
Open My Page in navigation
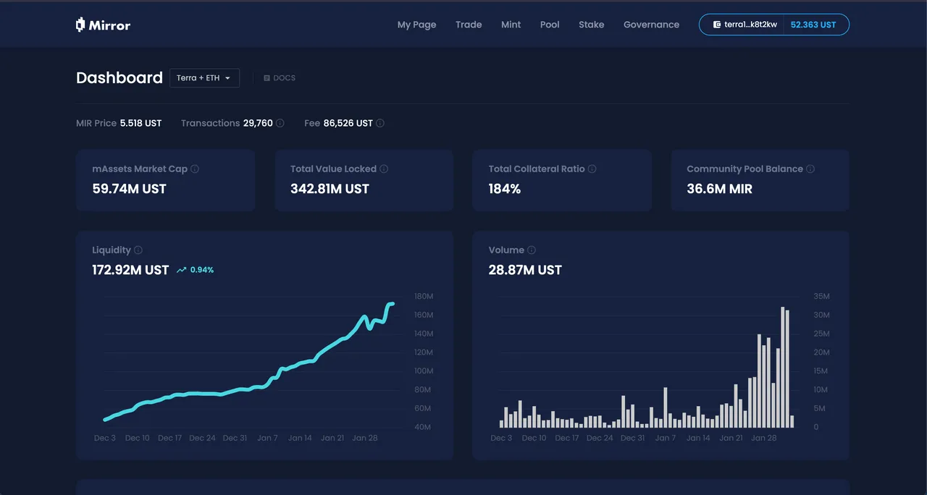coord(416,25)
